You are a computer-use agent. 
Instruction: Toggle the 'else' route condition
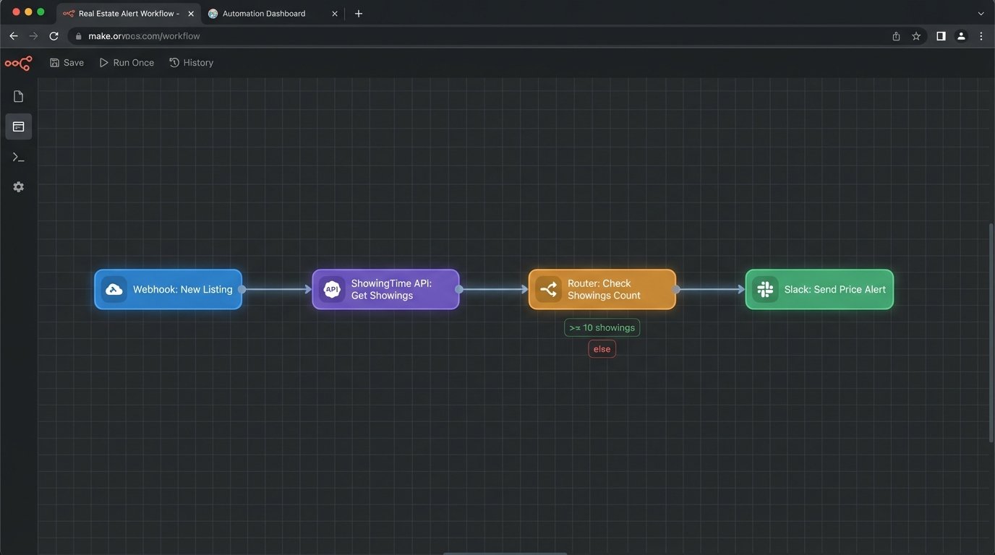(602, 348)
